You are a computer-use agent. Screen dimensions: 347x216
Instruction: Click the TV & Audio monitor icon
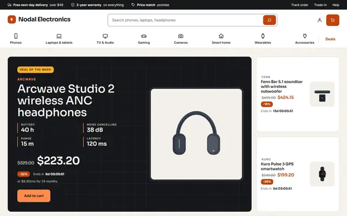point(105,36)
